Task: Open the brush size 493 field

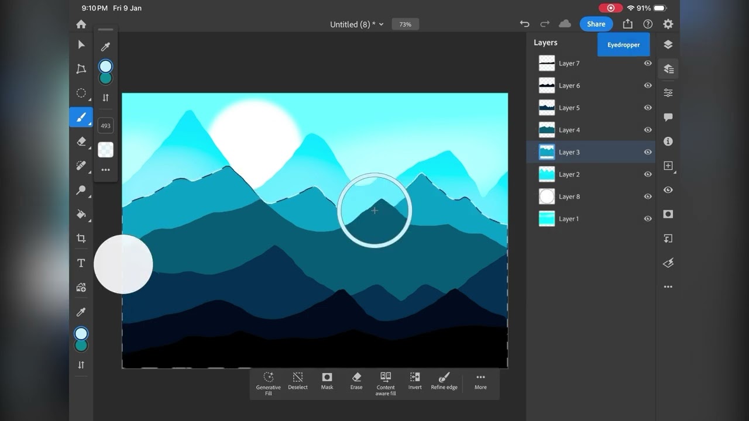Action: 106,126
